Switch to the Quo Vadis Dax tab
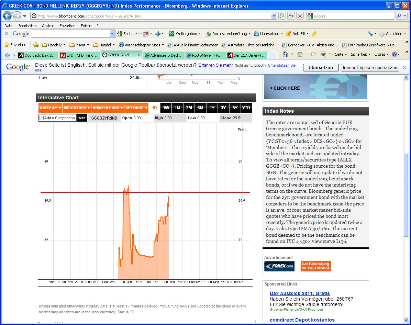The image size is (411, 325). point(37,55)
